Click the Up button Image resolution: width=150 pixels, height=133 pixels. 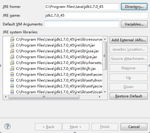tap(129, 77)
